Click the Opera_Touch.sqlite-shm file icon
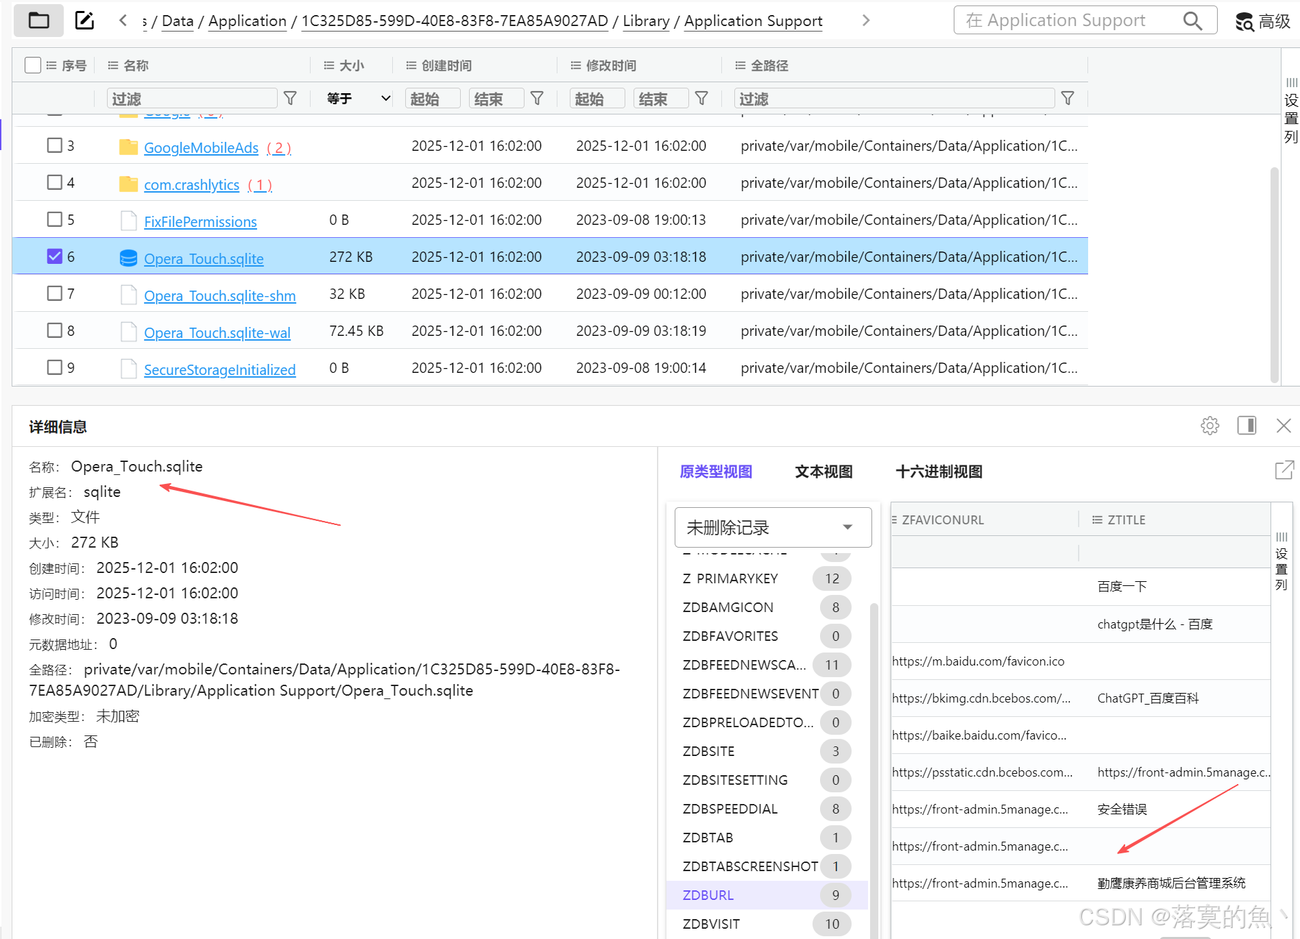Screen dimensions: 1300x939 coord(128,295)
